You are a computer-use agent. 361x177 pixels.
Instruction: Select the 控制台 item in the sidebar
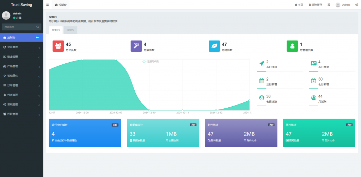[22, 37]
